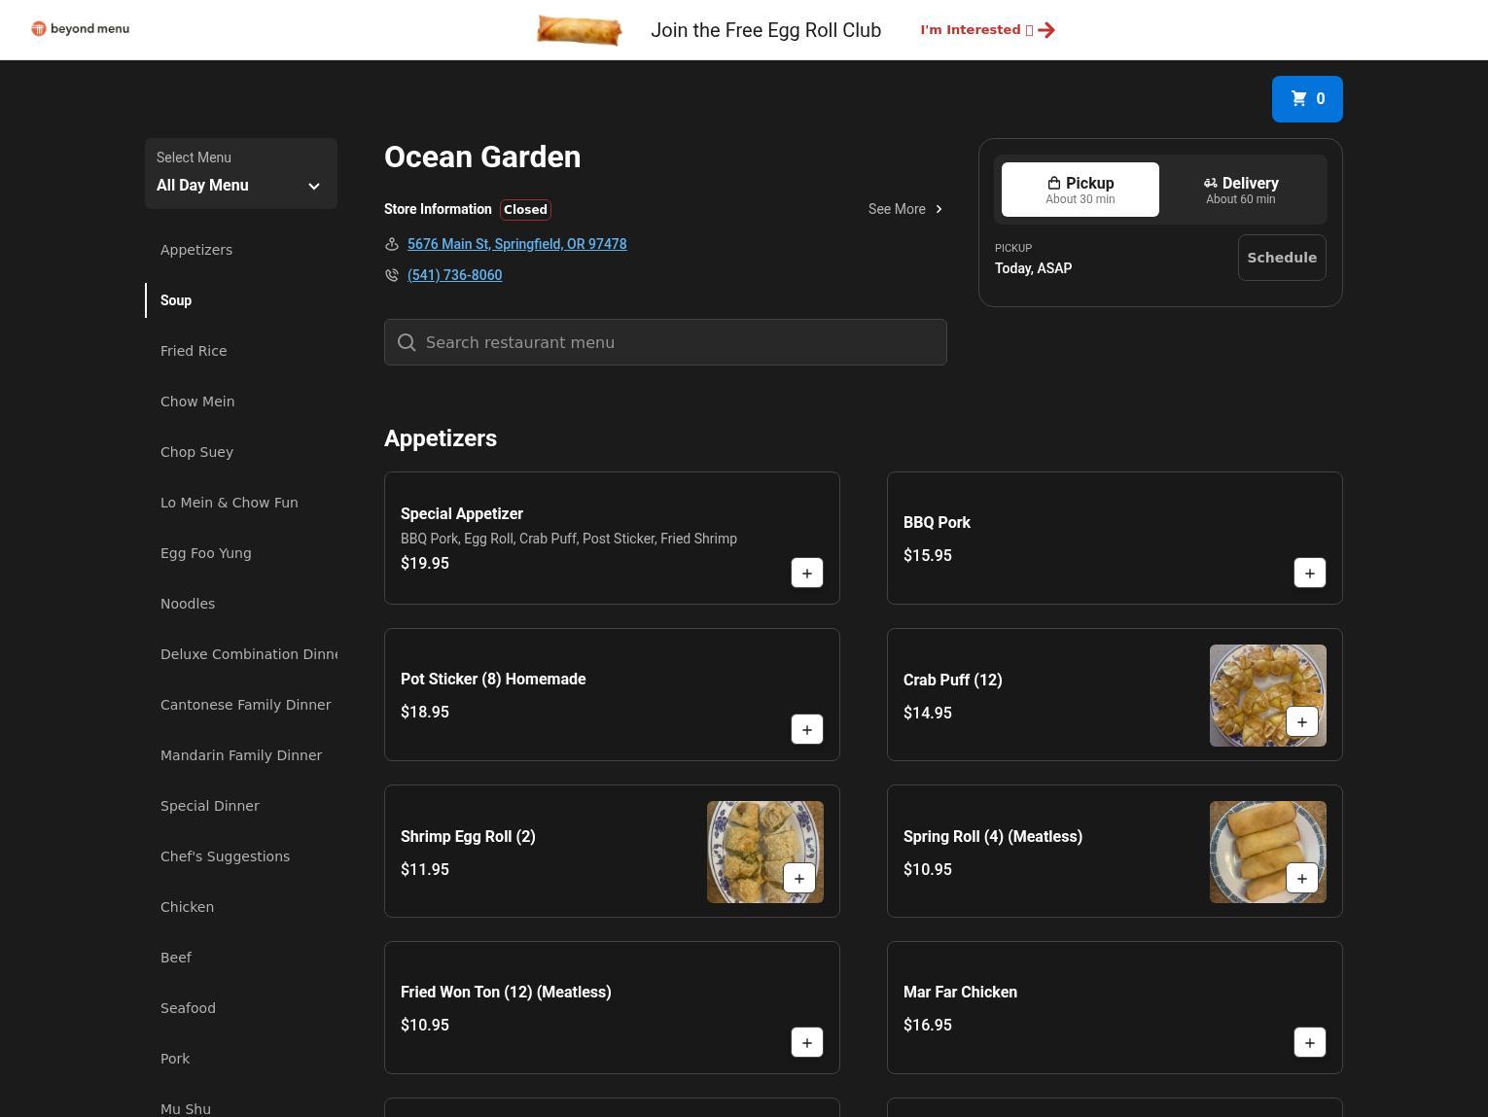Open the Schedule pickup time picker

coord(1281,258)
